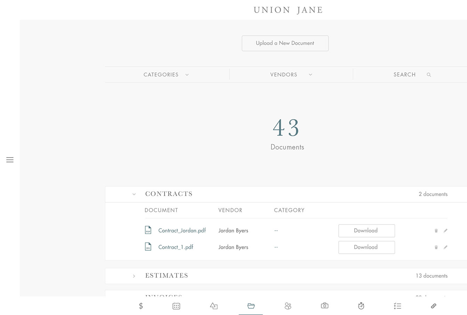Expand the Estimates section
This screenshot has width=467, height=315.
[x=134, y=276]
